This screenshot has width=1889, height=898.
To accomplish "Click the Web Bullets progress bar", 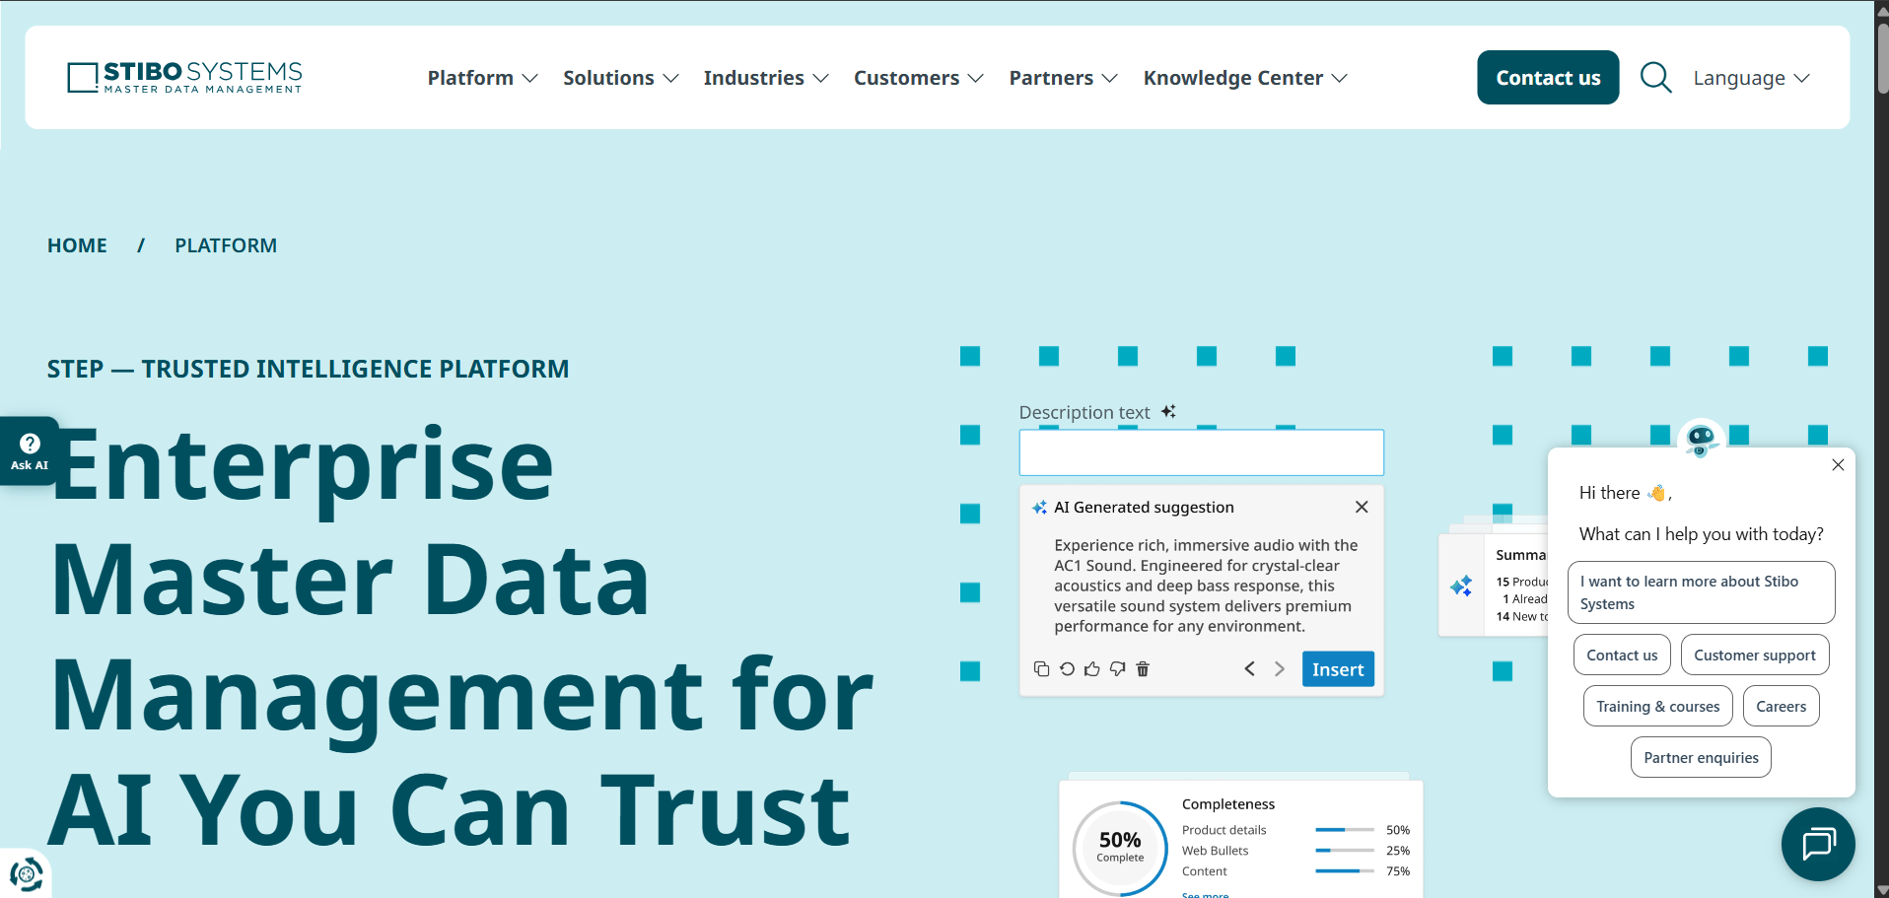I will (1344, 851).
